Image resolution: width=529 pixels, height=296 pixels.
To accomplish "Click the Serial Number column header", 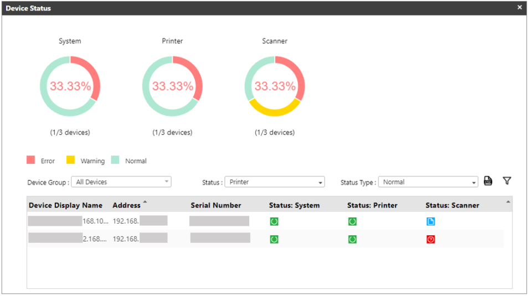I will (x=216, y=205).
